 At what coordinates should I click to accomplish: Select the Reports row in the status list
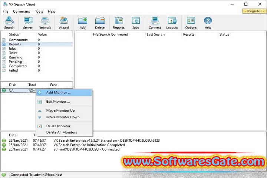coord(37,44)
